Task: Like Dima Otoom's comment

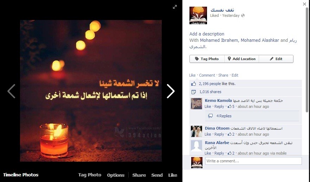Action: coord(208,134)
